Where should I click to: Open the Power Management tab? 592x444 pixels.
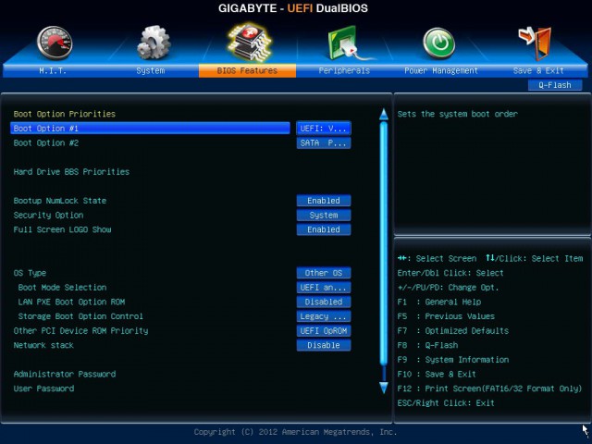click(x=441, y=70)
